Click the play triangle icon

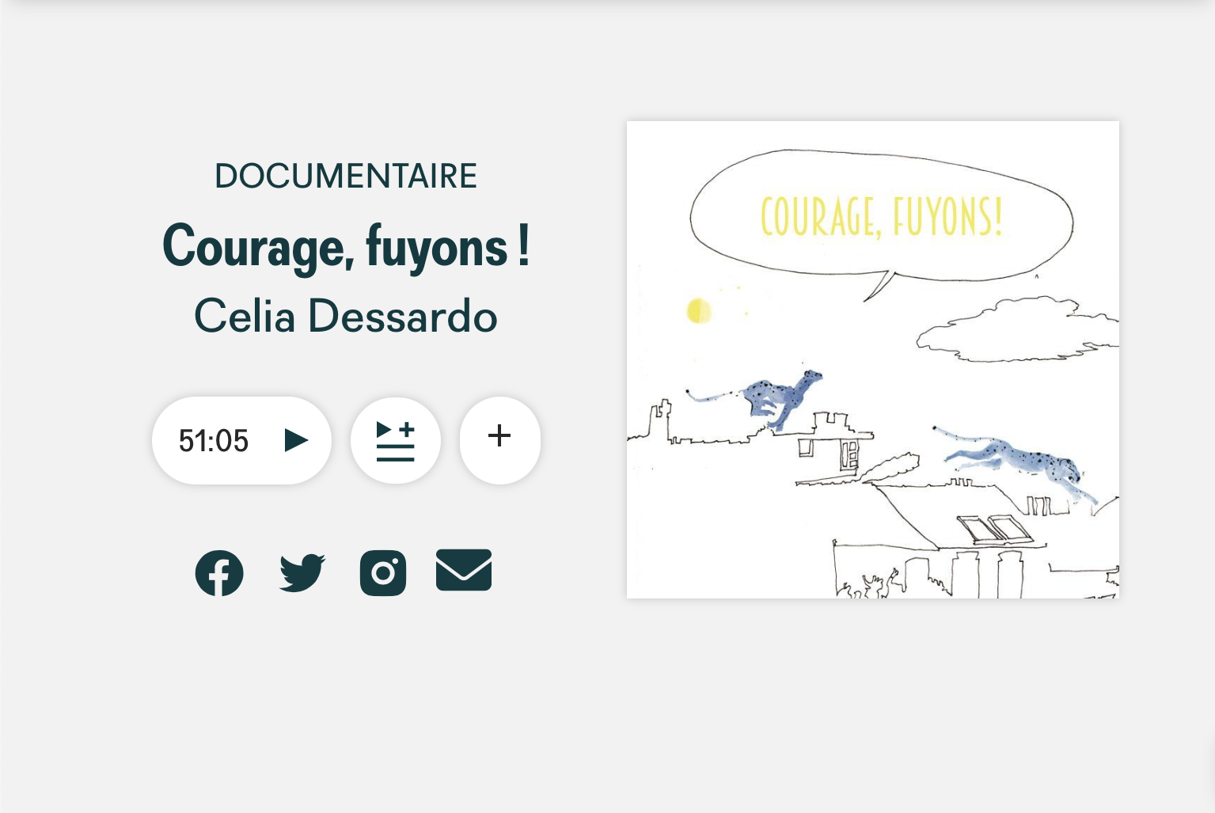click(x=296, y=440)
